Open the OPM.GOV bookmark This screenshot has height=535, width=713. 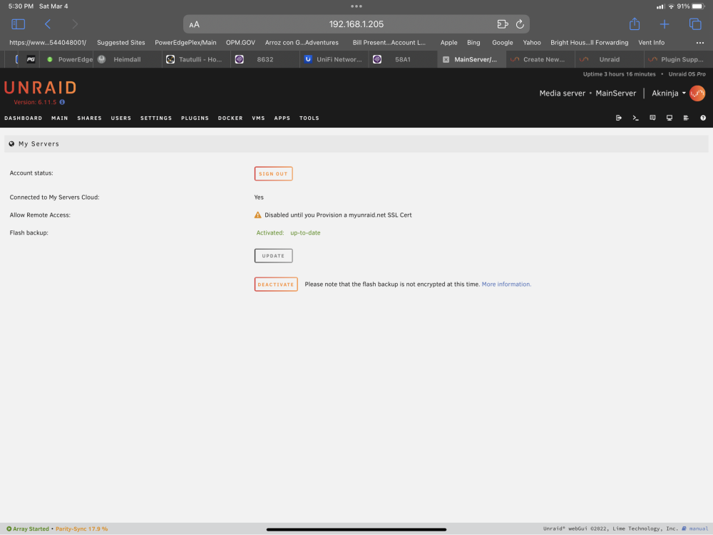[240, 43]
